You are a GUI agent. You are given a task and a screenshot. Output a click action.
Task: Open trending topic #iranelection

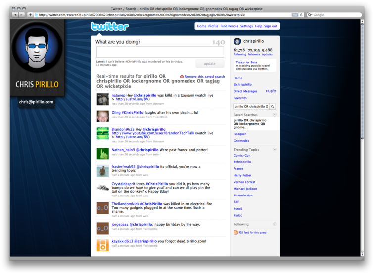point(243,195)
